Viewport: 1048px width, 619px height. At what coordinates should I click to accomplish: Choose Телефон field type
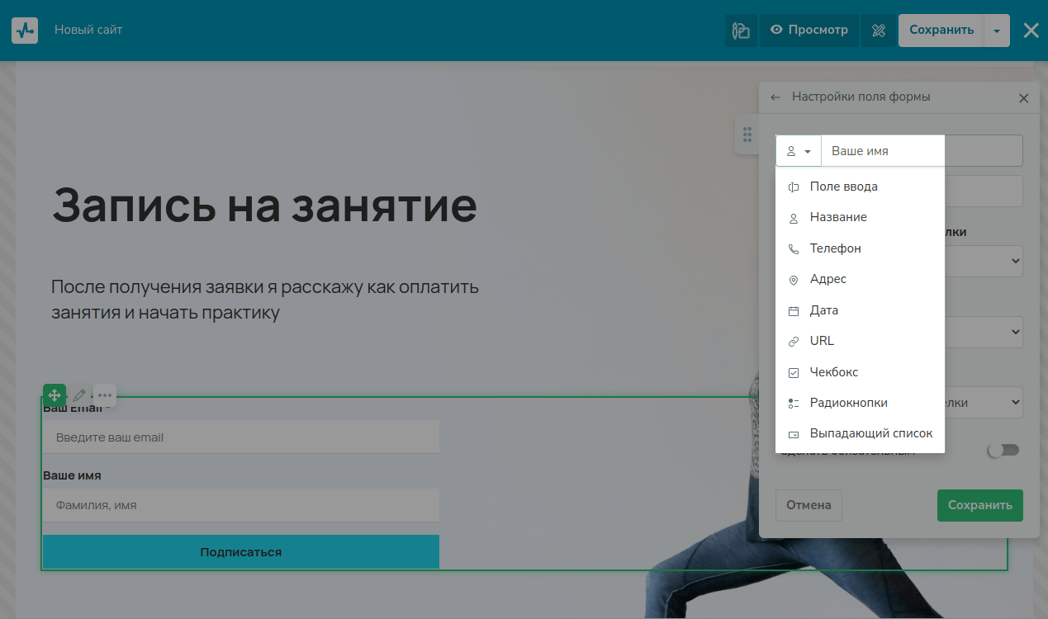(860, 248)
